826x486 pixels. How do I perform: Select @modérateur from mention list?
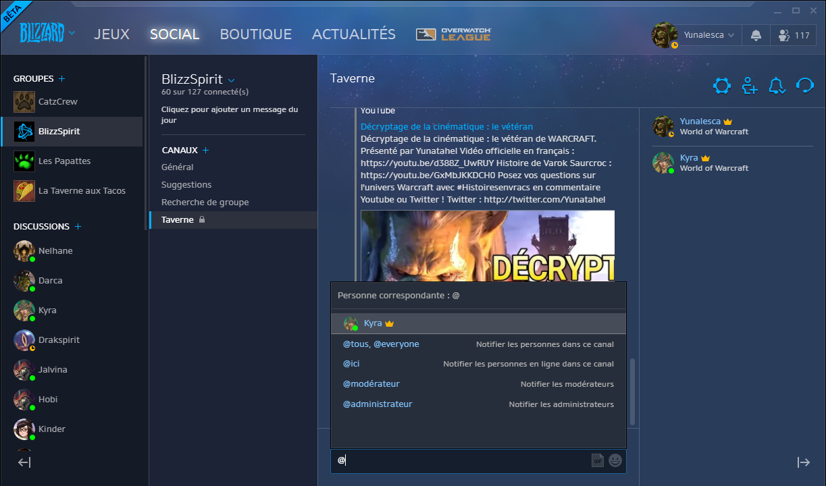click(x=371, y=384)
